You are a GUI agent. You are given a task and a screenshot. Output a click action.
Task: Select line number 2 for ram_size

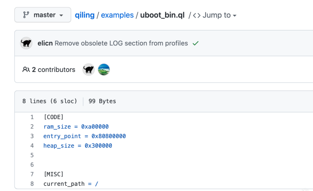tap(32, 126)
